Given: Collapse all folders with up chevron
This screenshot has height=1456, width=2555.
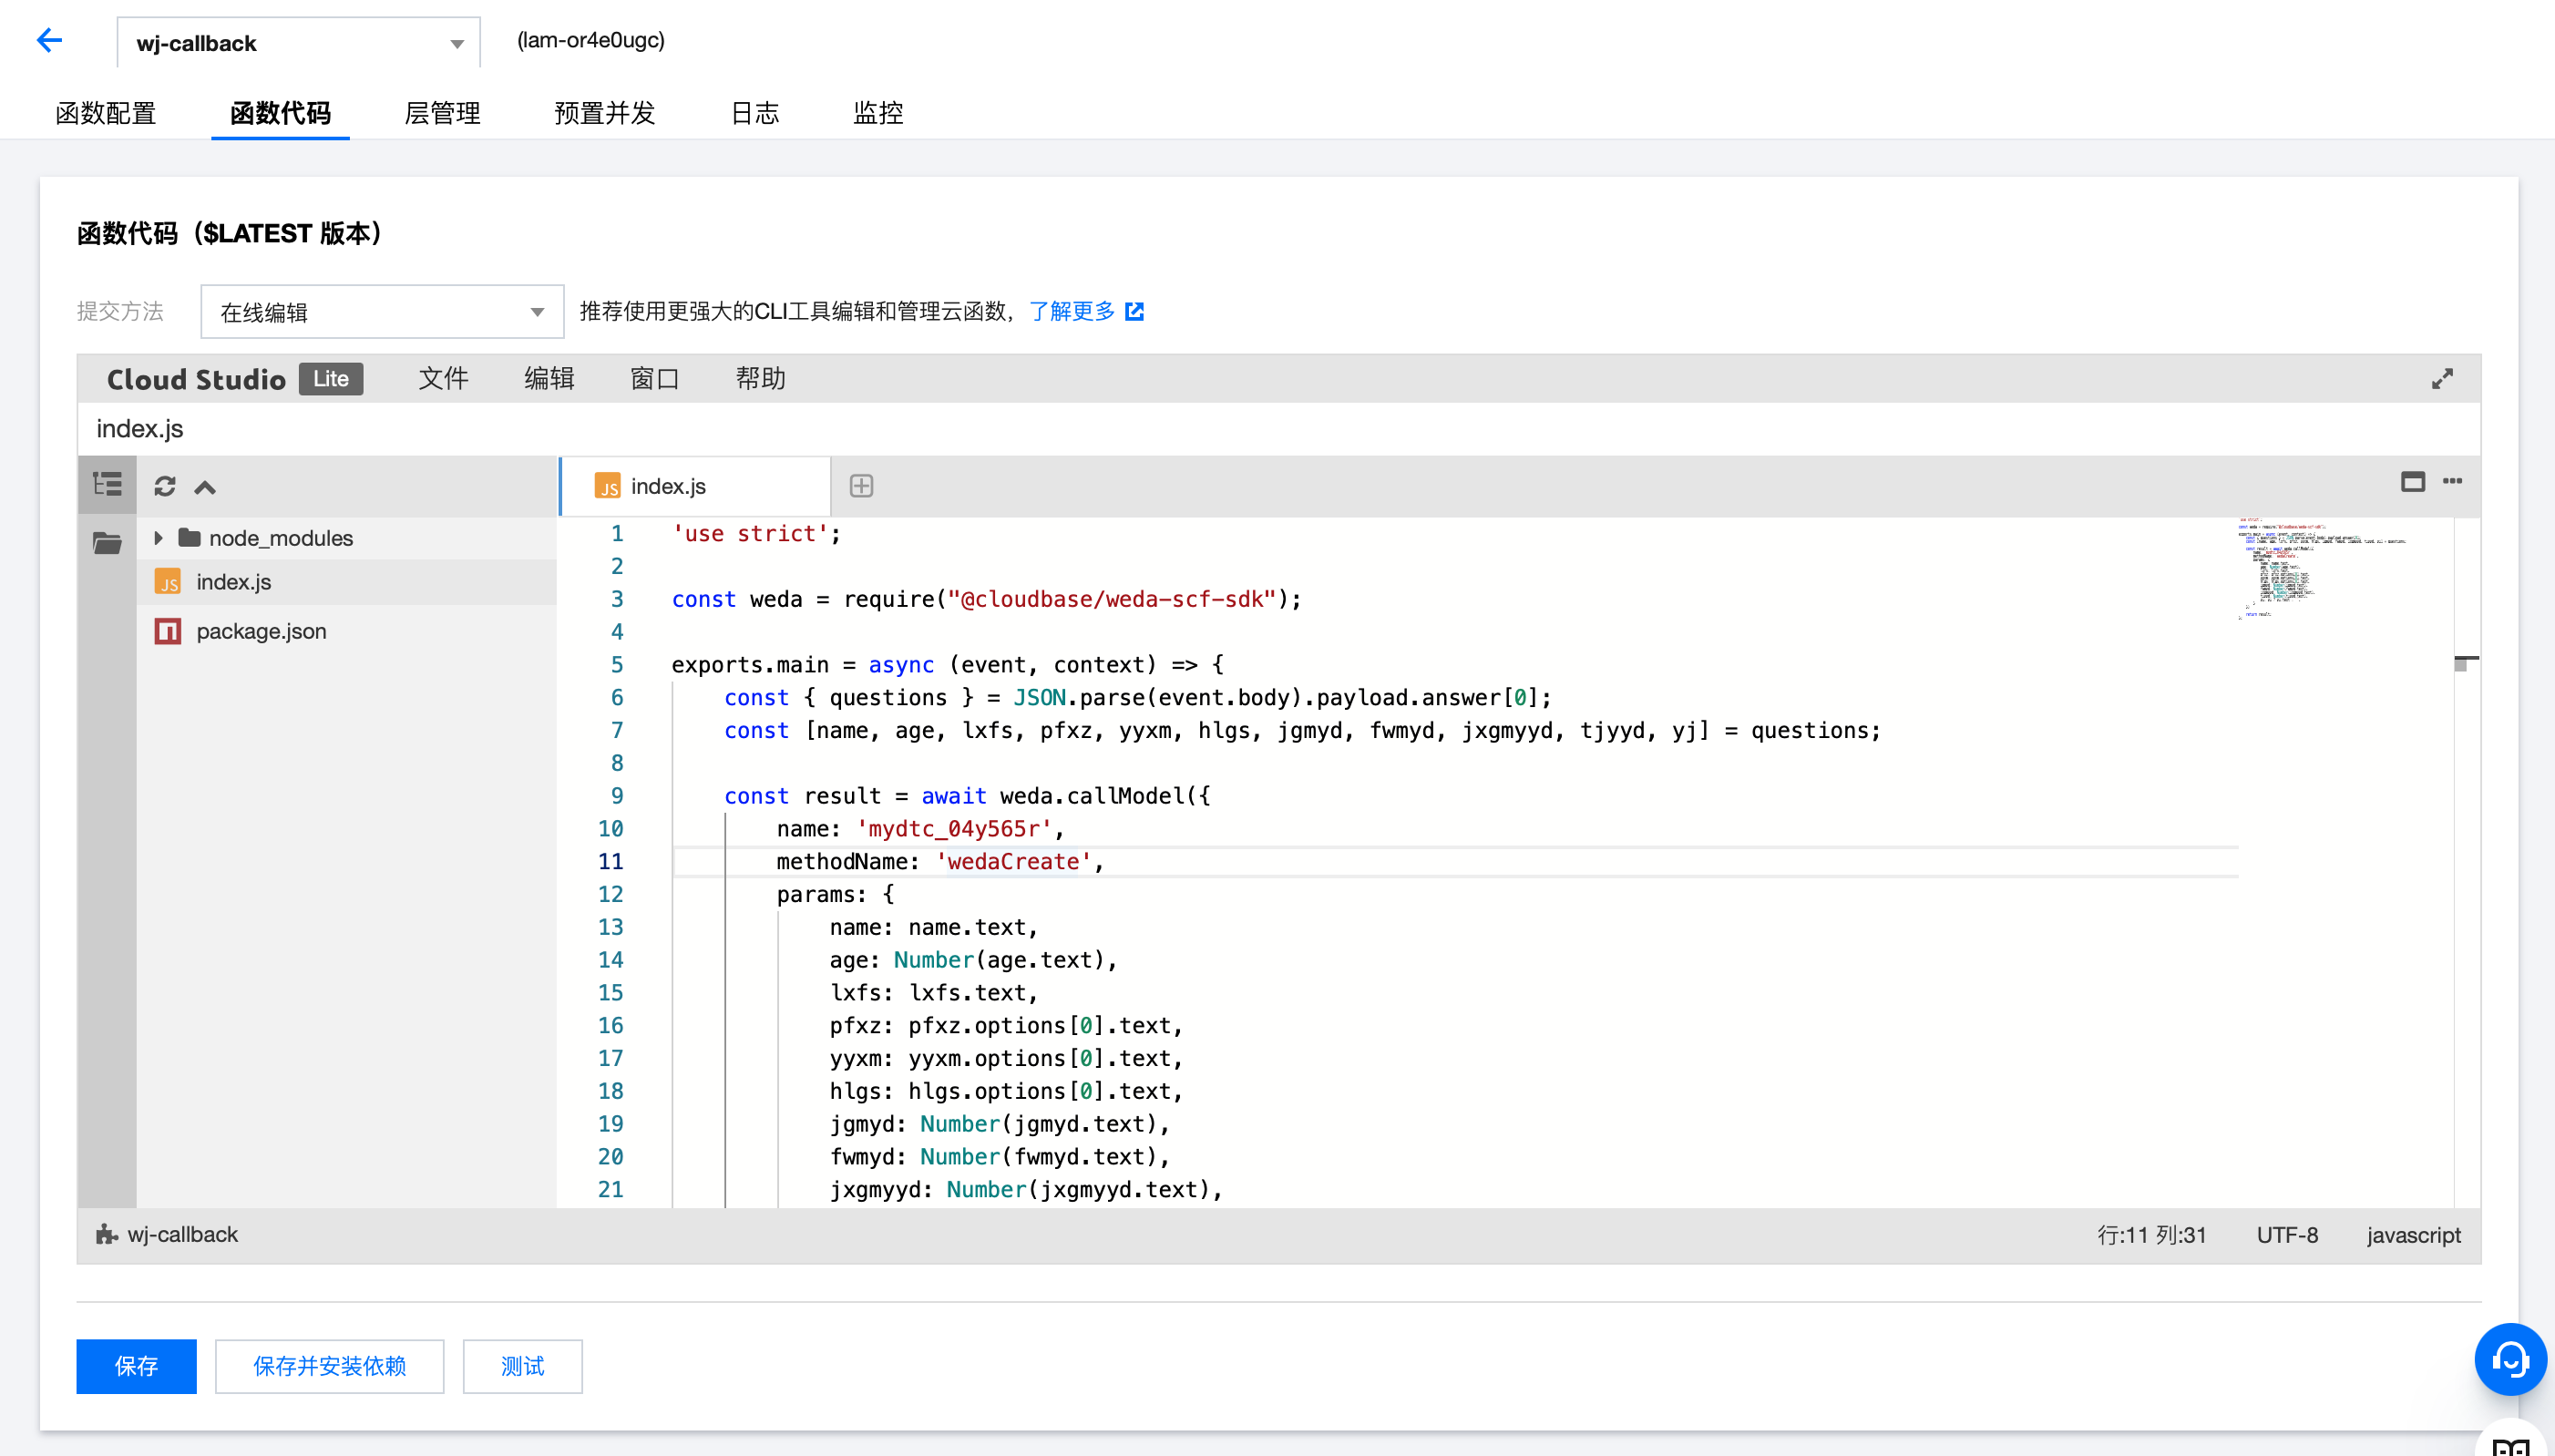Looking at the screenshot, I should pos(205,487).
